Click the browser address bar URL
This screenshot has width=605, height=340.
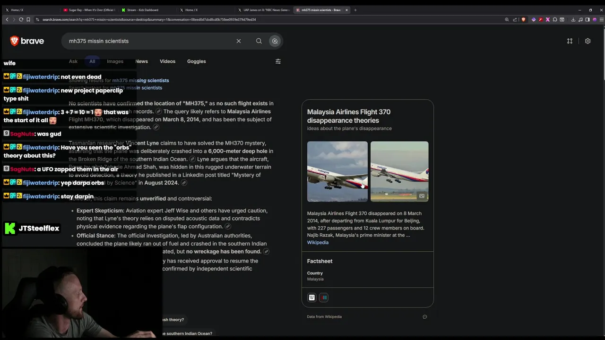[x=149, y=20]
